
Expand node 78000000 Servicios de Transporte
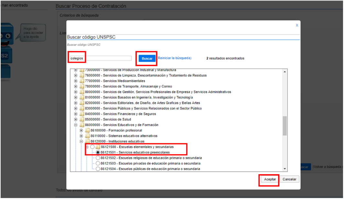[76, 86]
